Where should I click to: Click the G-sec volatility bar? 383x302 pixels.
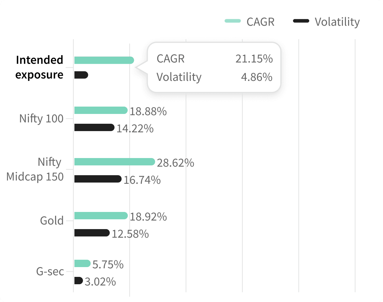coord(78,281)
